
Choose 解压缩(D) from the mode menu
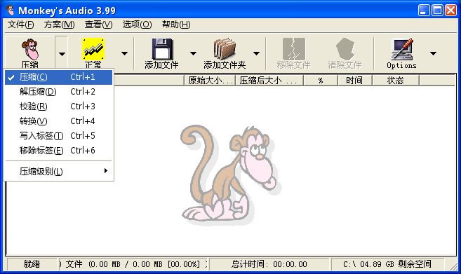pos(58,92)
